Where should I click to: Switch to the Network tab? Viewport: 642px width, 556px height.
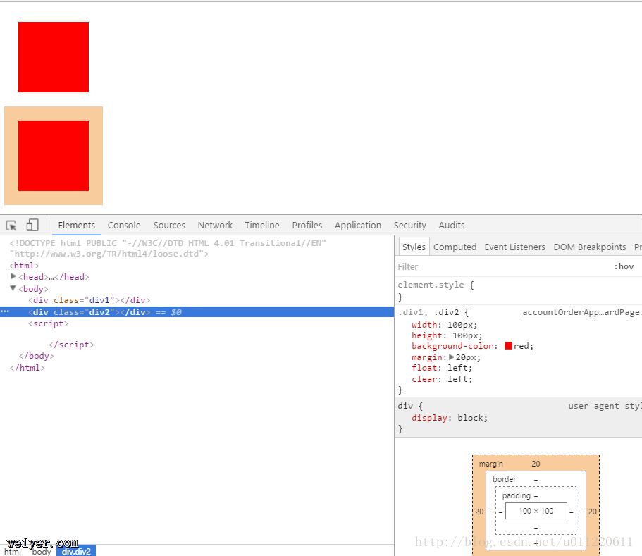click(x=215, y=226)
